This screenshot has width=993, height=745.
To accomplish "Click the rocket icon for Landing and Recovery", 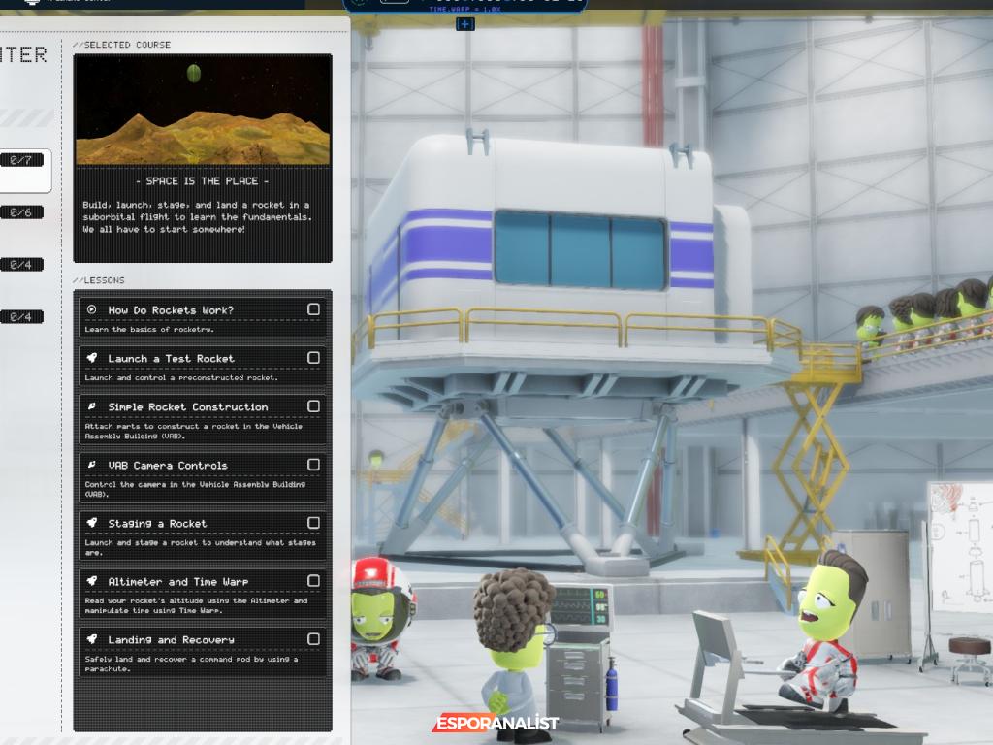I will 92,640.
